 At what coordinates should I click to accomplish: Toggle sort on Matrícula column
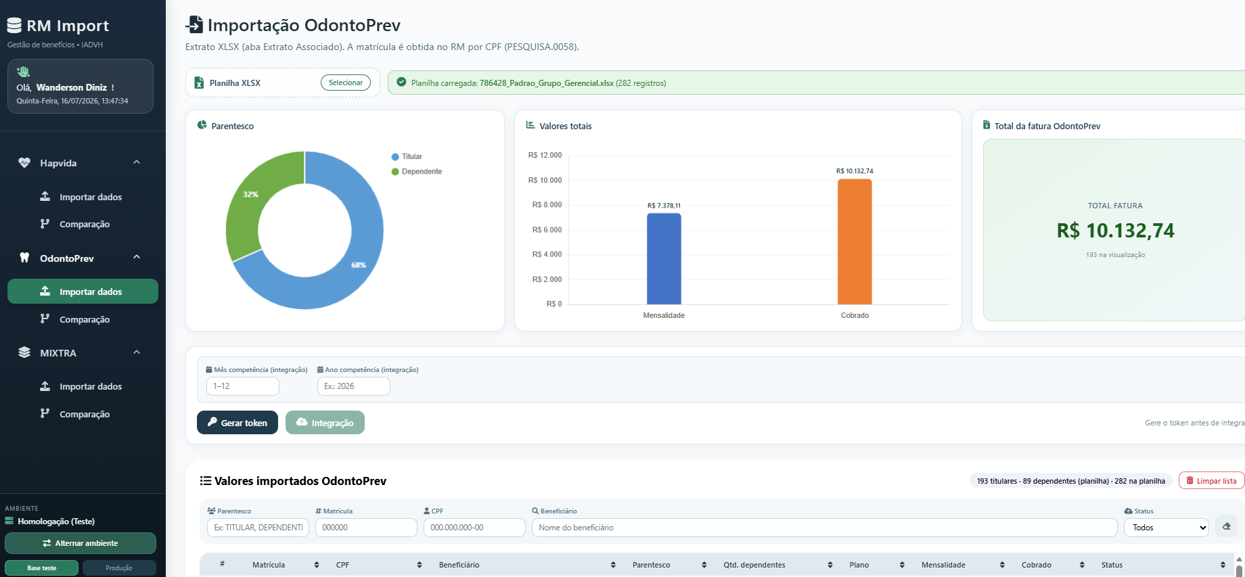click(x=317, y=565)
